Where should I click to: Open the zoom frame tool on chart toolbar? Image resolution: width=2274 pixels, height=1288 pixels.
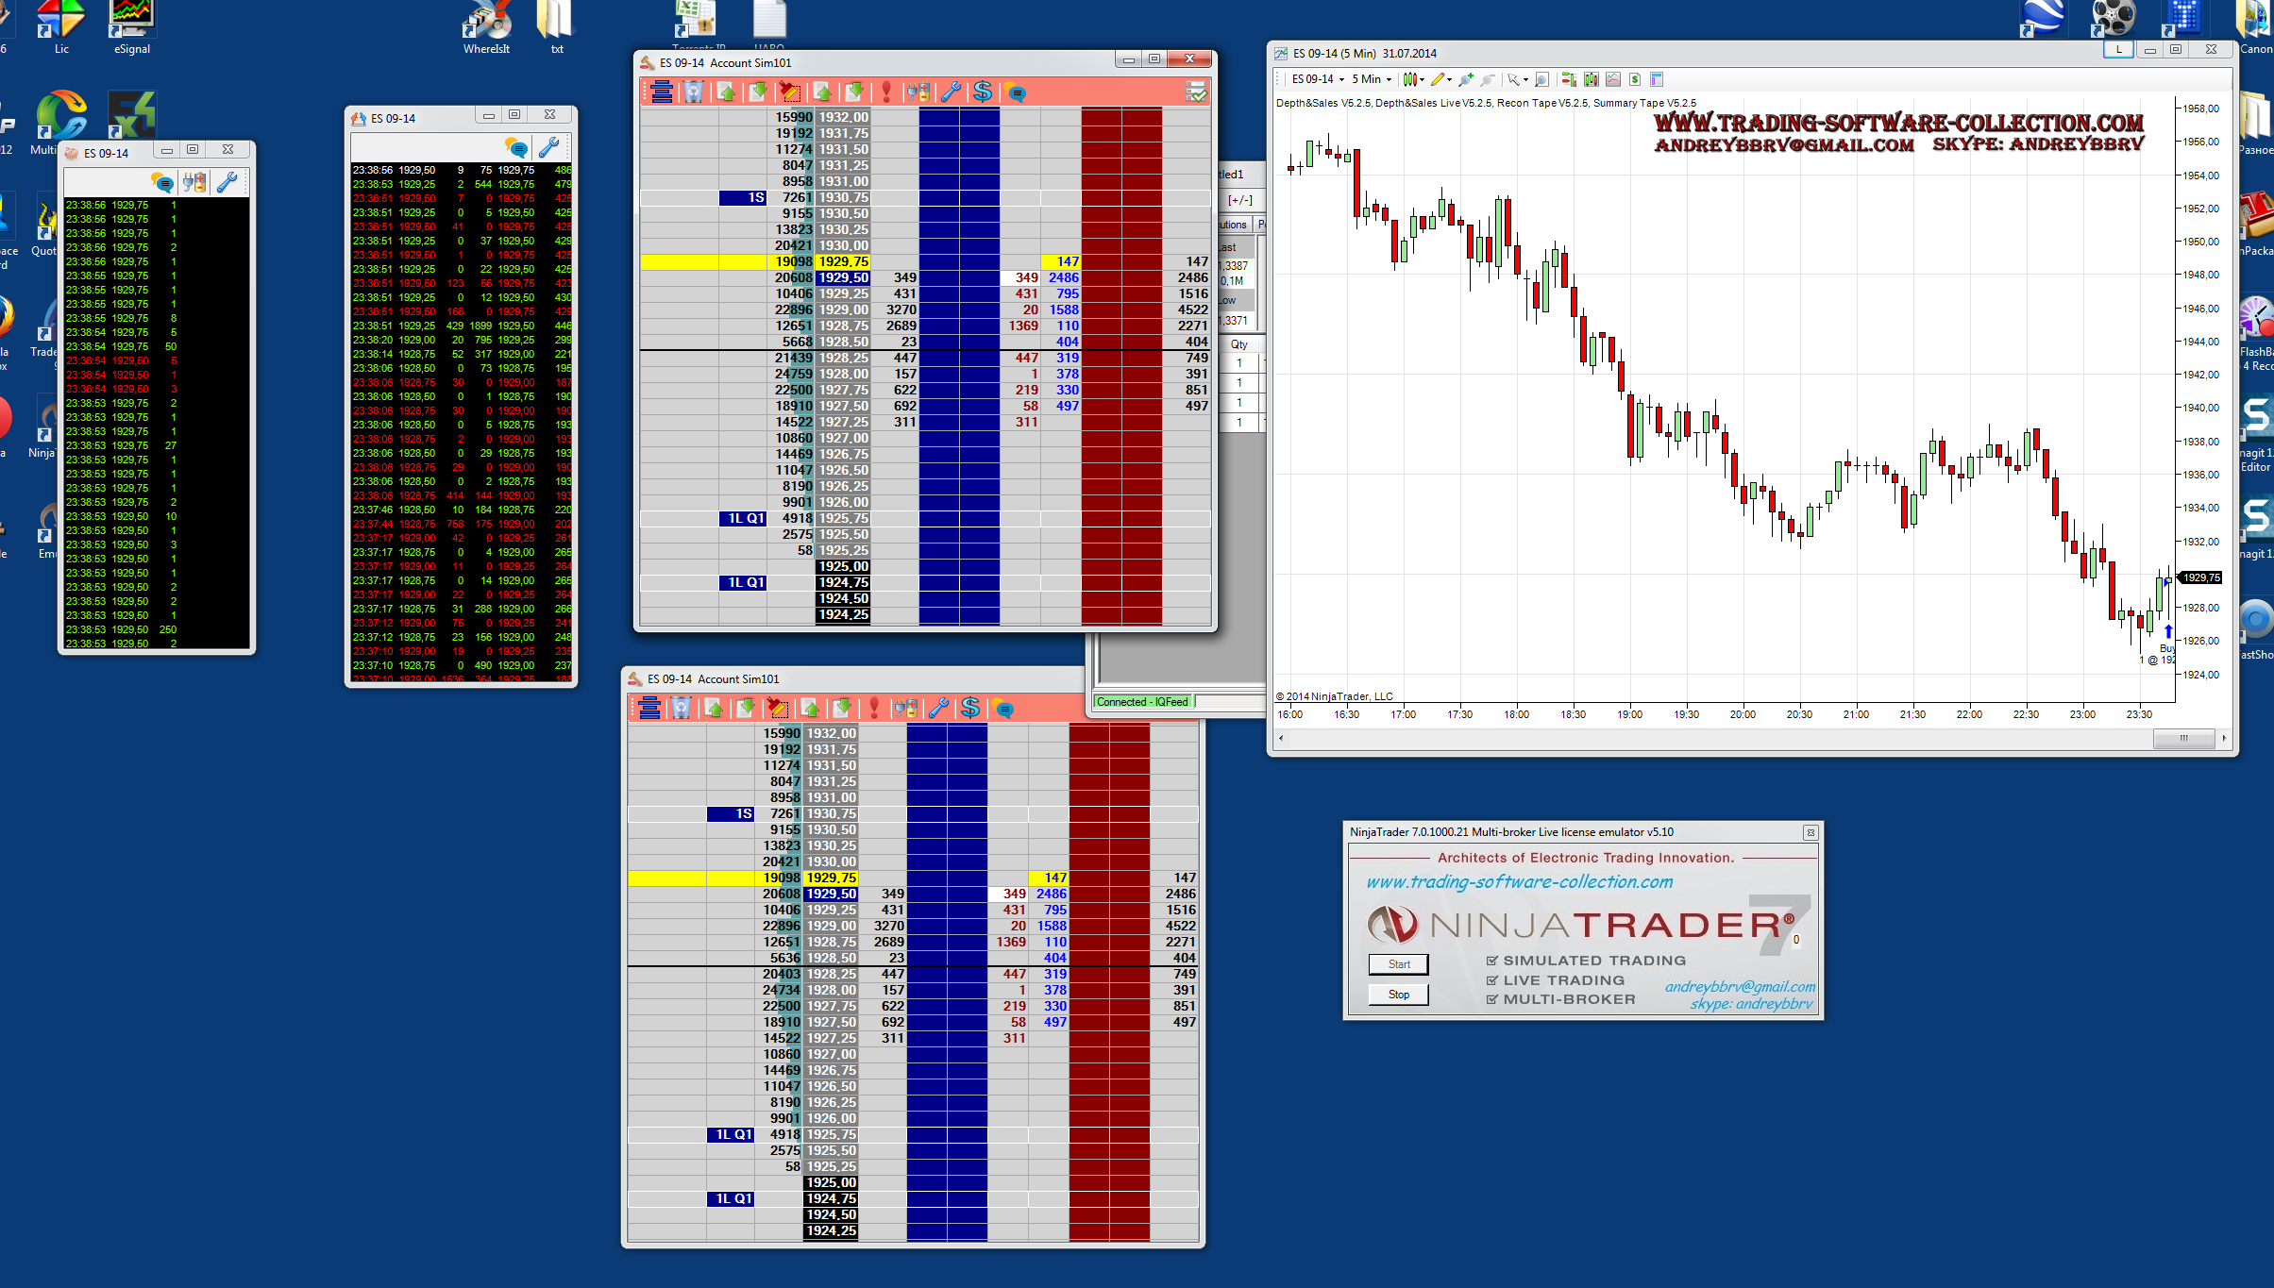[x=1541, y=79]
